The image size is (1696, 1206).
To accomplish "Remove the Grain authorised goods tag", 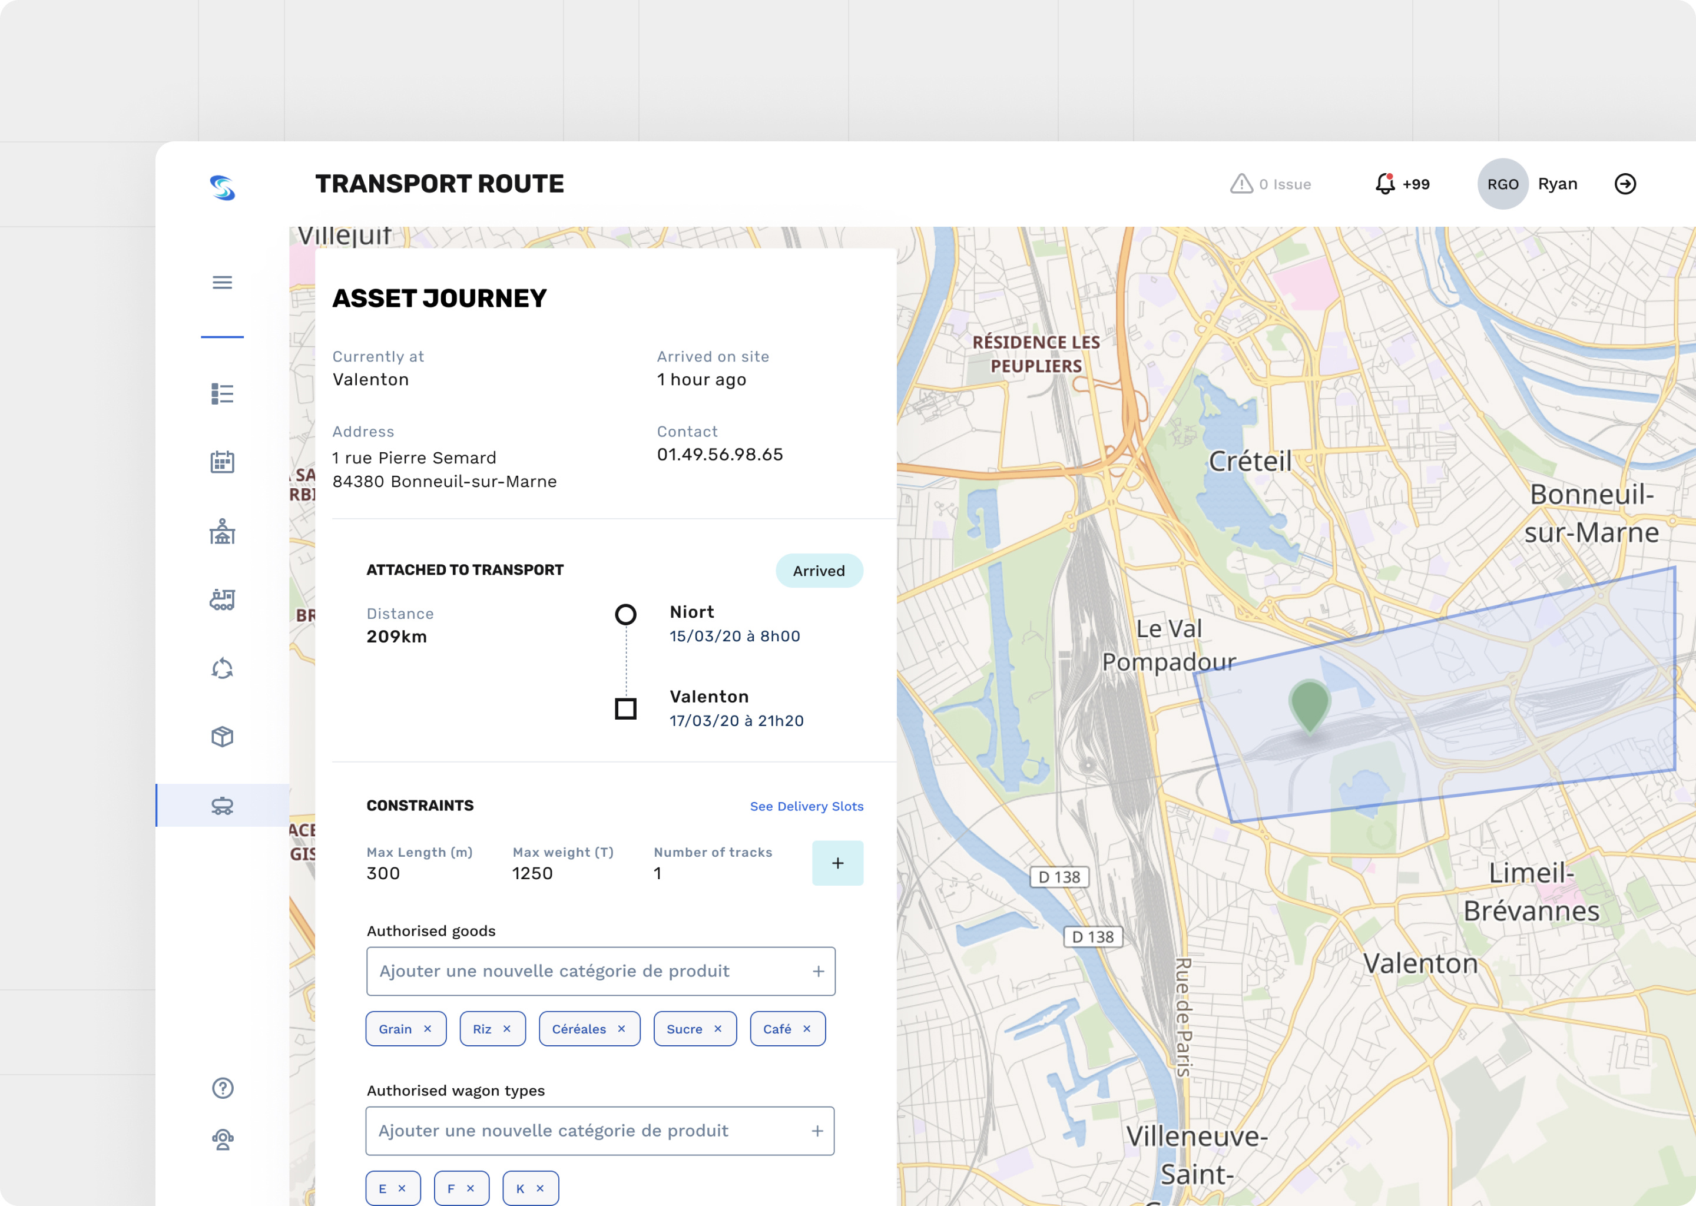I will (428, 1029).
